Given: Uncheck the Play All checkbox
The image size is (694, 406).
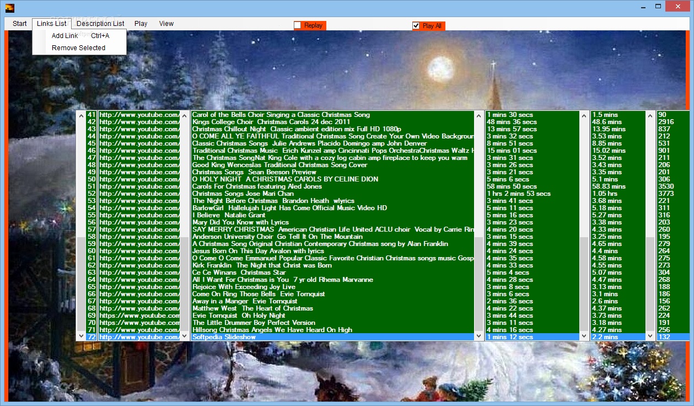Looking at the screenshot, I should click(x=416, y=26).
